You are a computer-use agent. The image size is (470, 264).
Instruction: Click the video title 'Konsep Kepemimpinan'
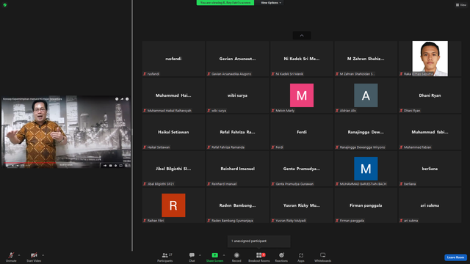click(32, 99)
